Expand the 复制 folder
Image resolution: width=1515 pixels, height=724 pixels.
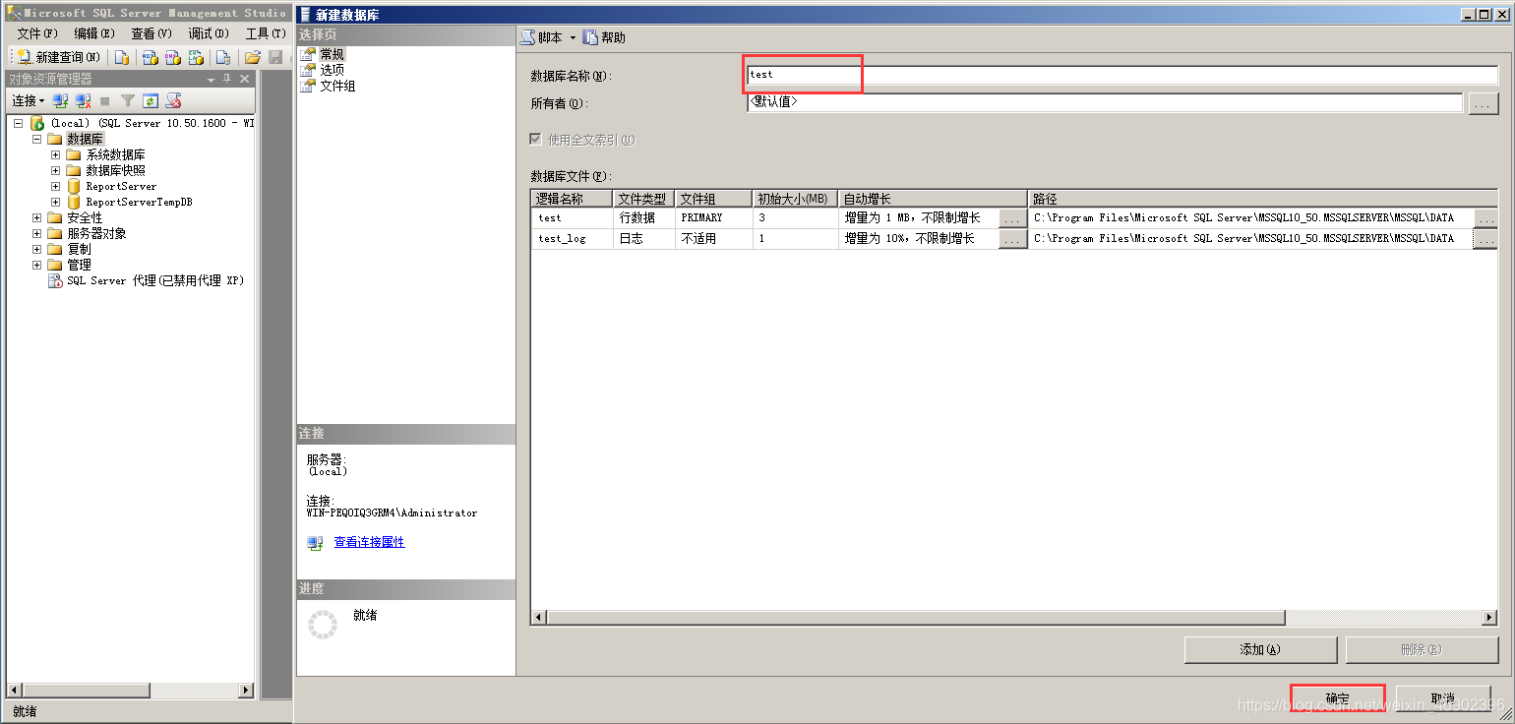point(36,249)
